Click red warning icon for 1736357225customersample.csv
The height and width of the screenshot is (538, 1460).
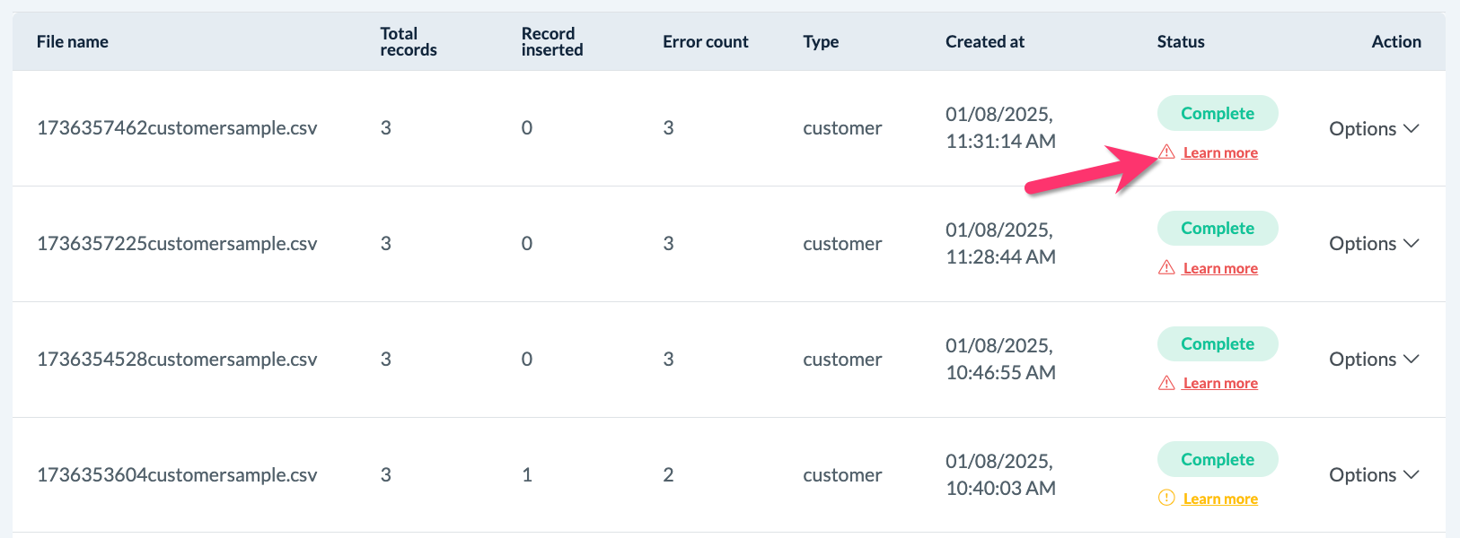tap(1166, 268)
